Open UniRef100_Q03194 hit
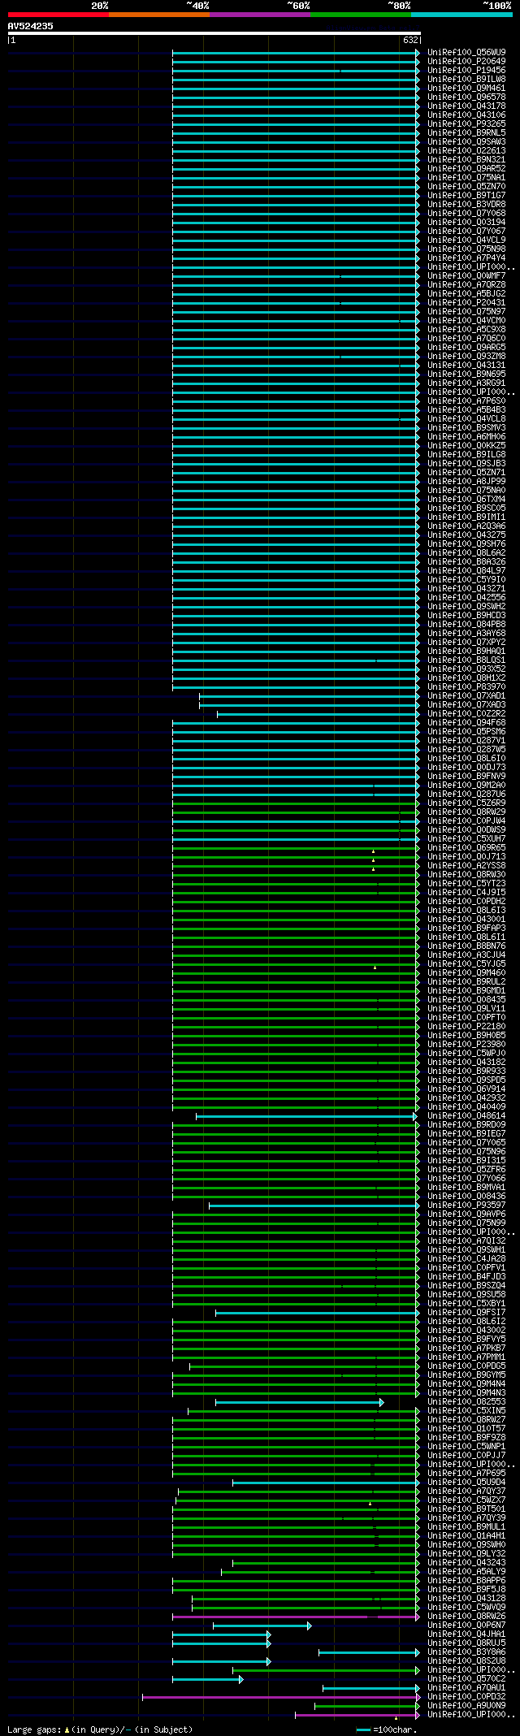 [466, 222]
